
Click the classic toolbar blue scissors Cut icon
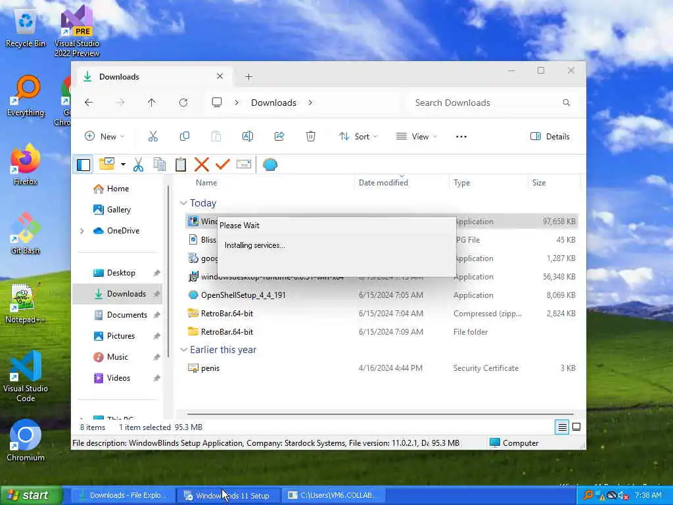(138, 164)
